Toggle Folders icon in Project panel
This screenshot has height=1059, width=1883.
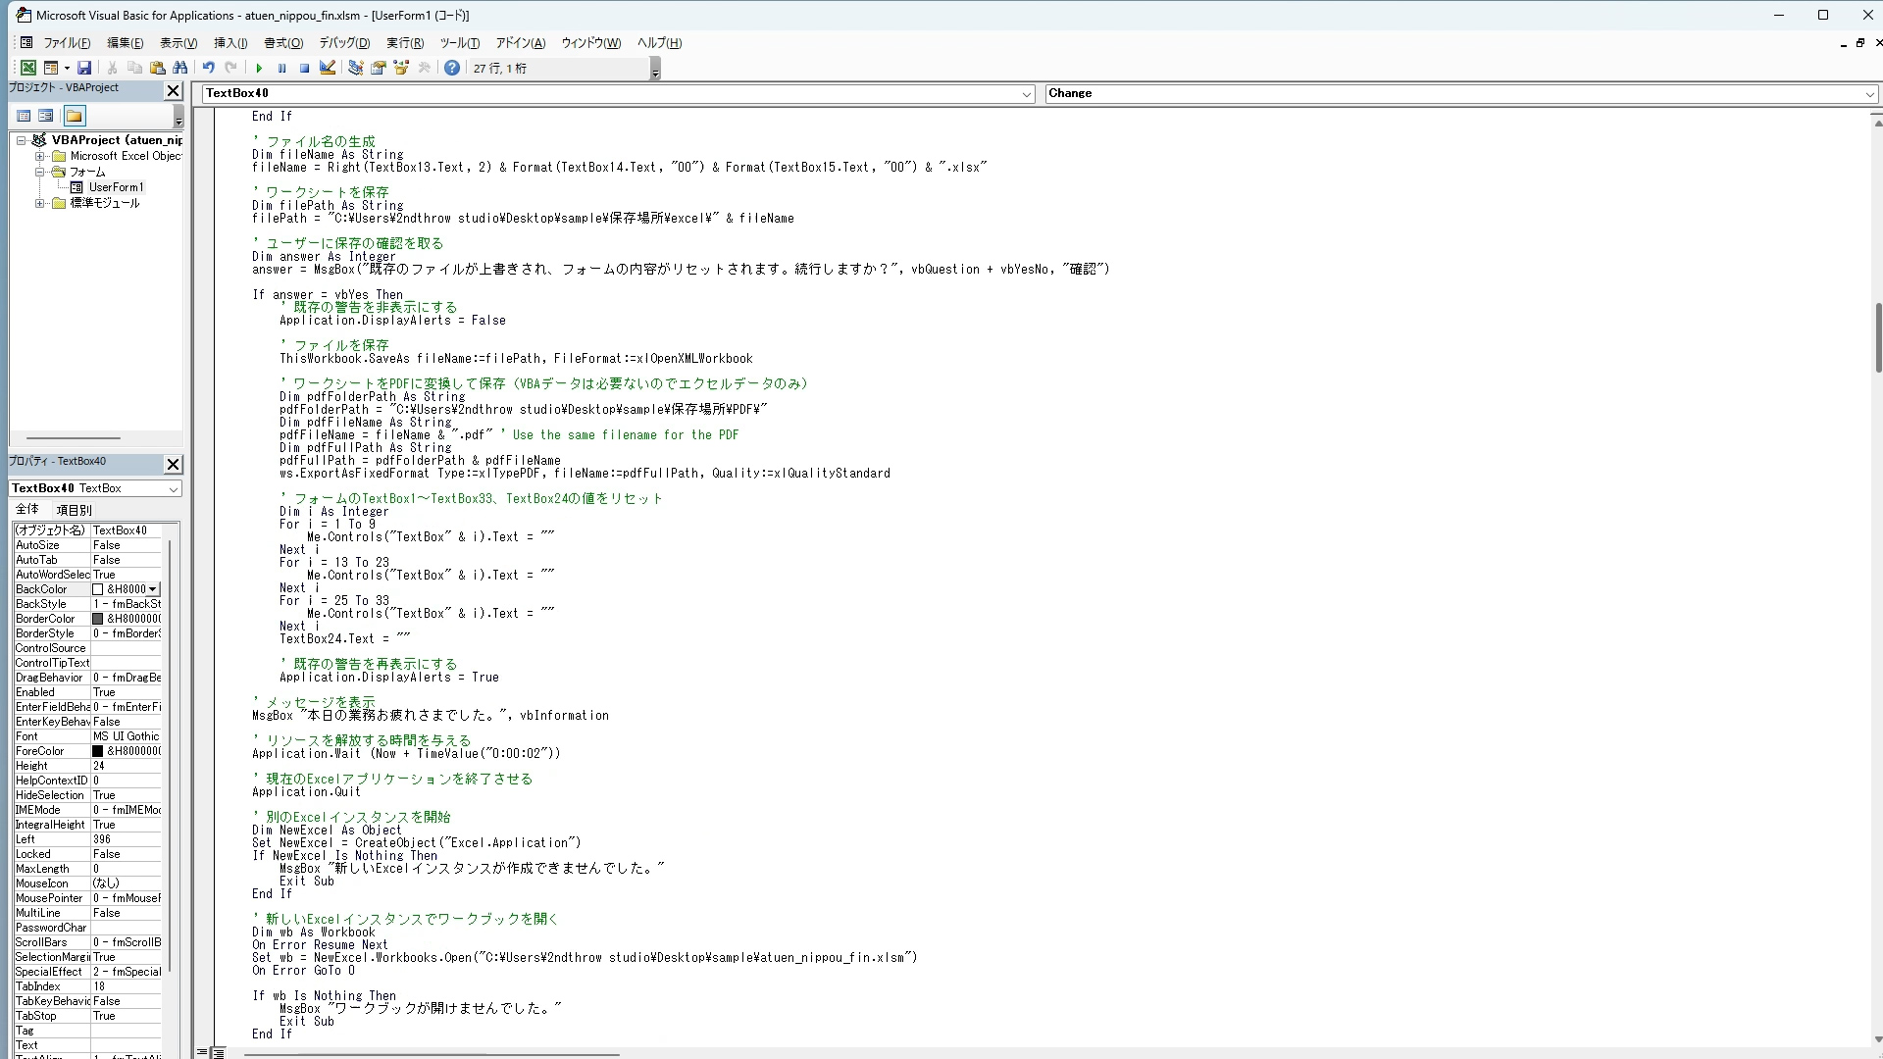coord(75,116)
